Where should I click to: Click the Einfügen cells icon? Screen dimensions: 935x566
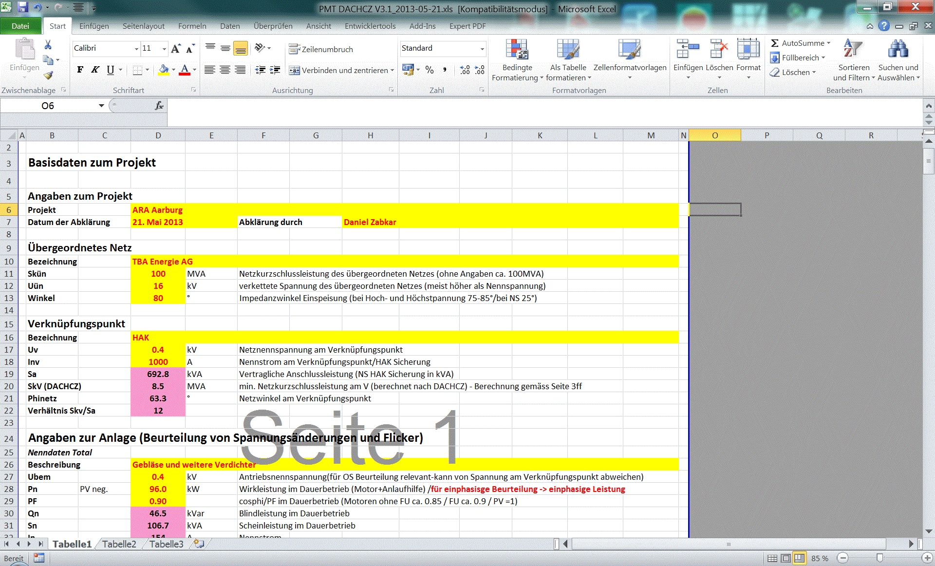pos(688,49)
